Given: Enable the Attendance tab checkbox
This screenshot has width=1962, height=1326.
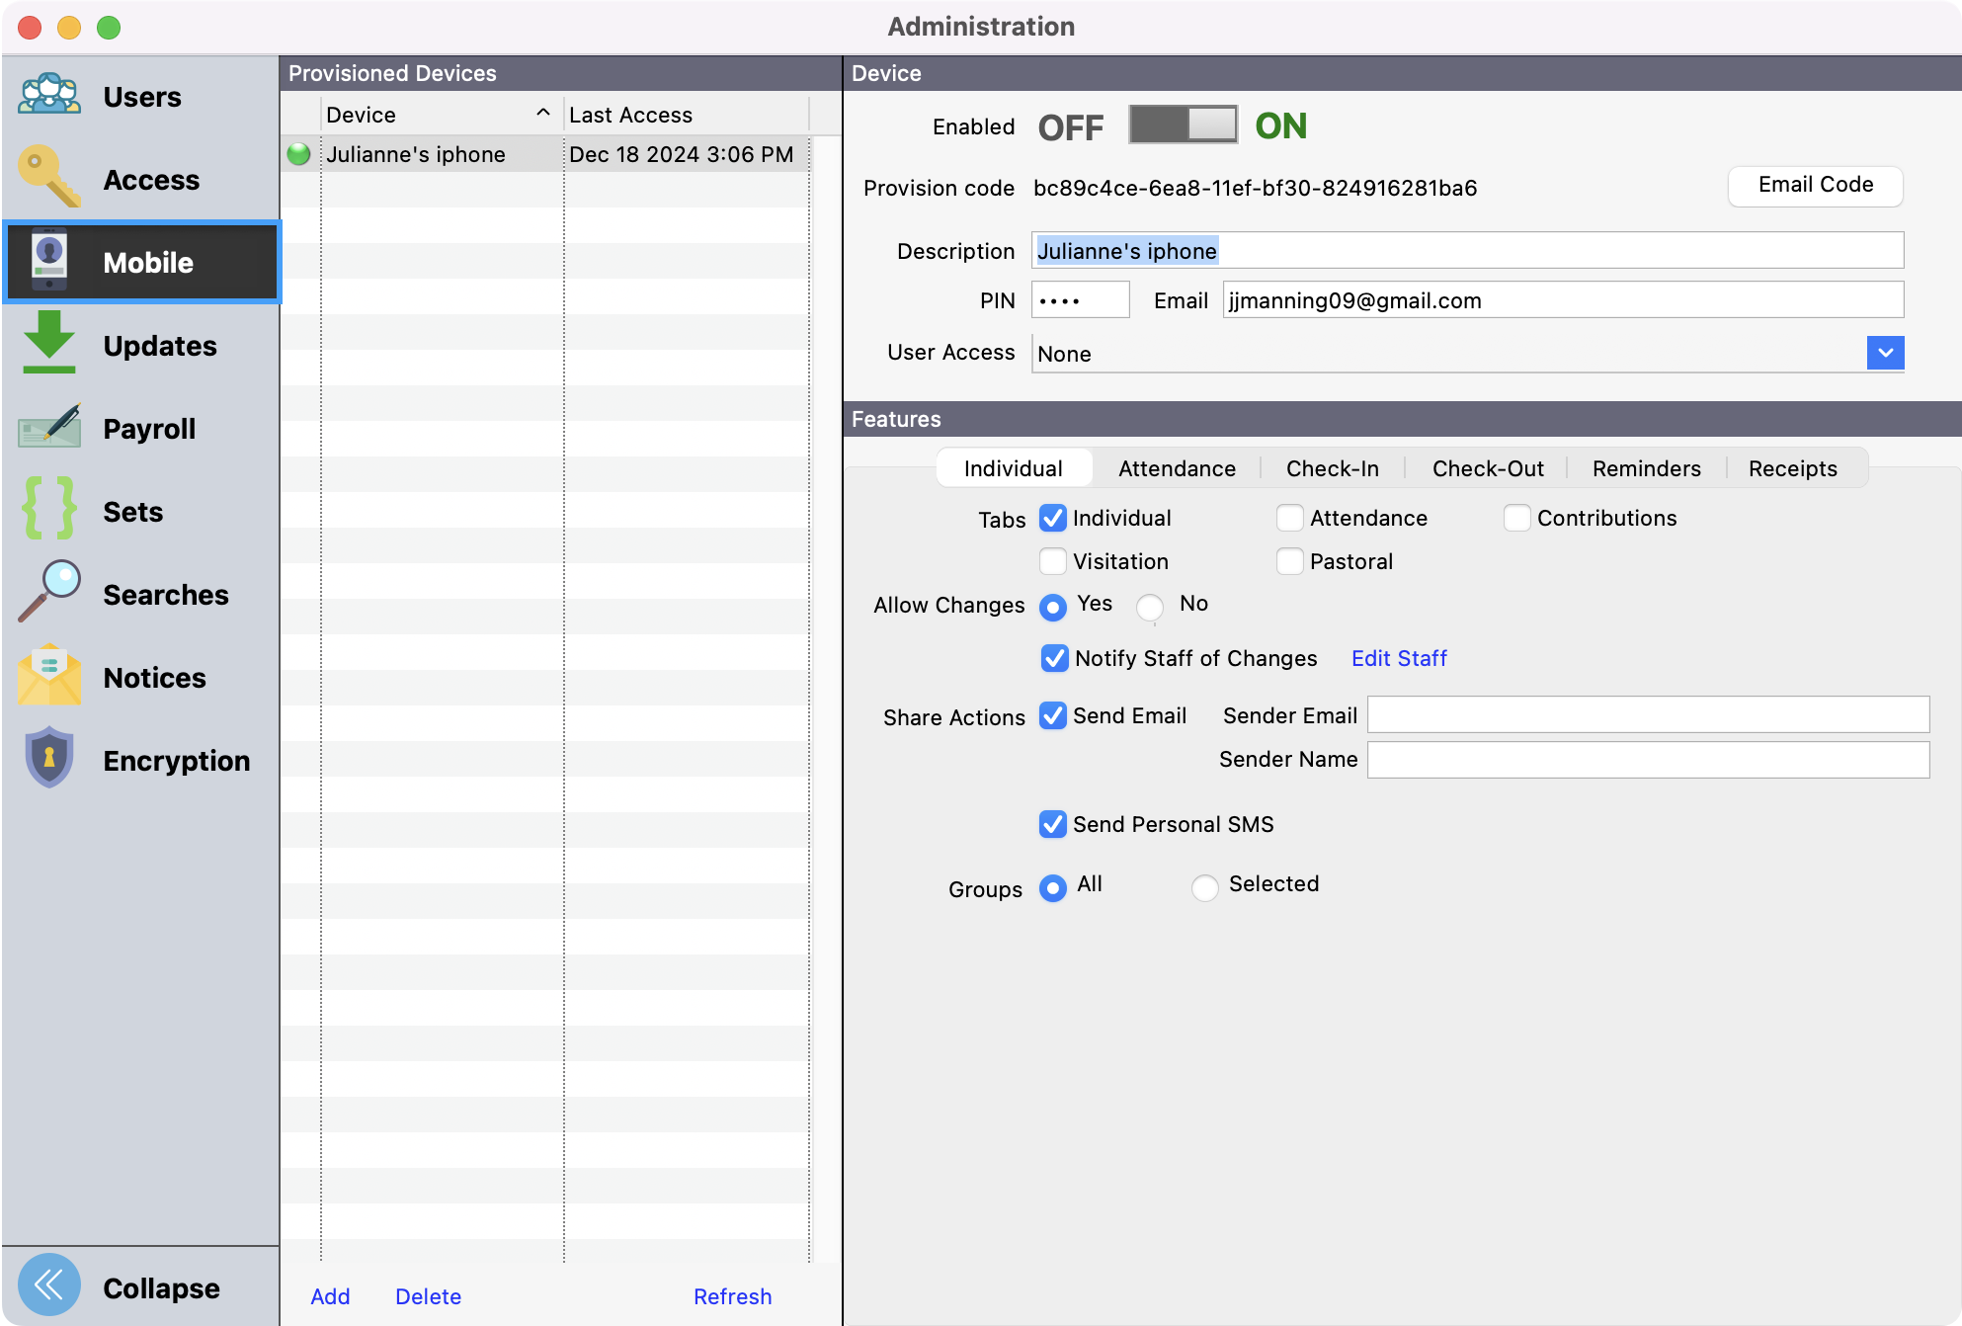Looking at the screenshot, I should [1289, 518].
